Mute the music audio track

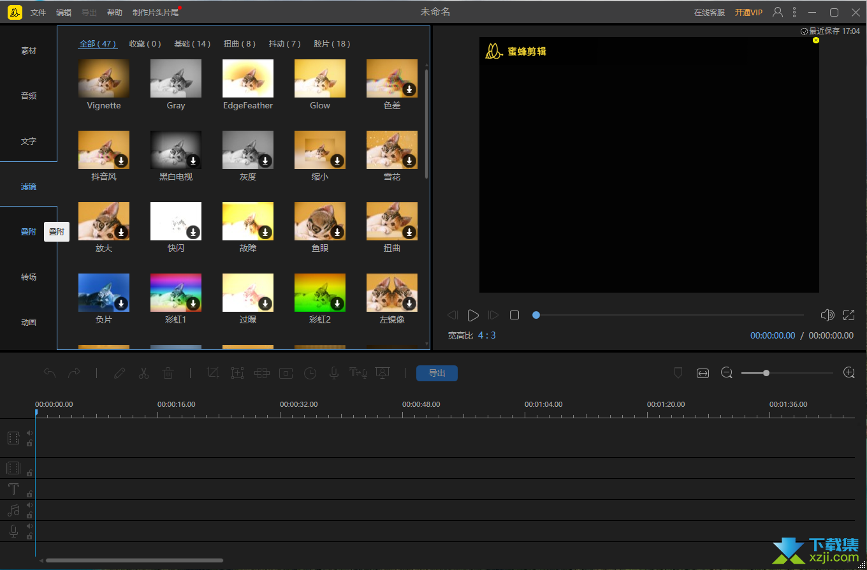pyautogui.click(x=29, y=505)
